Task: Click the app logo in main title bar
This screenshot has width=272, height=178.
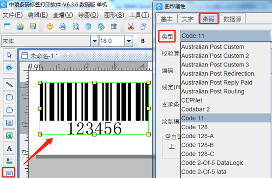Action: click(3, 5)
